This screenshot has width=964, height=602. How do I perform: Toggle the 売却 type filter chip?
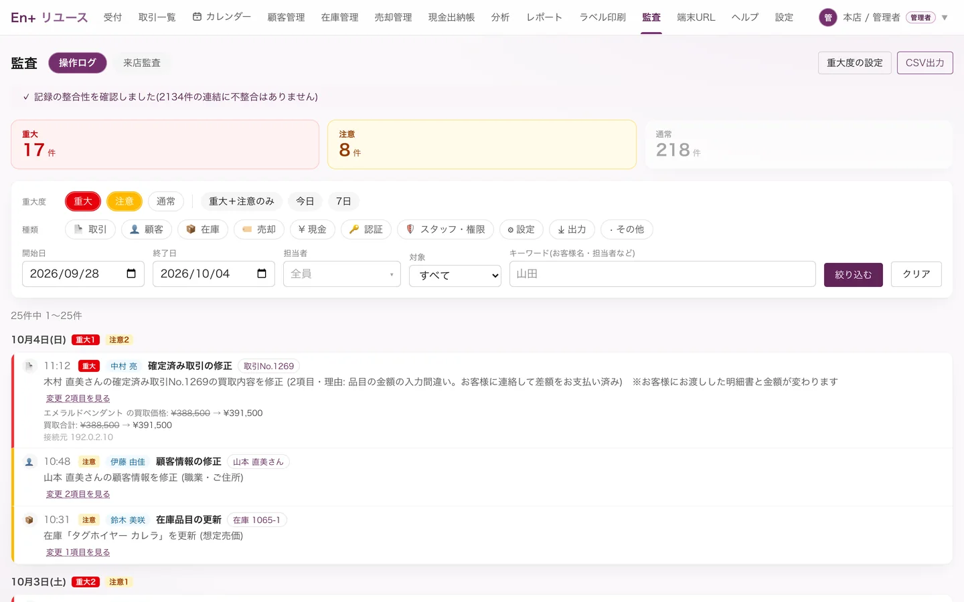259,229
